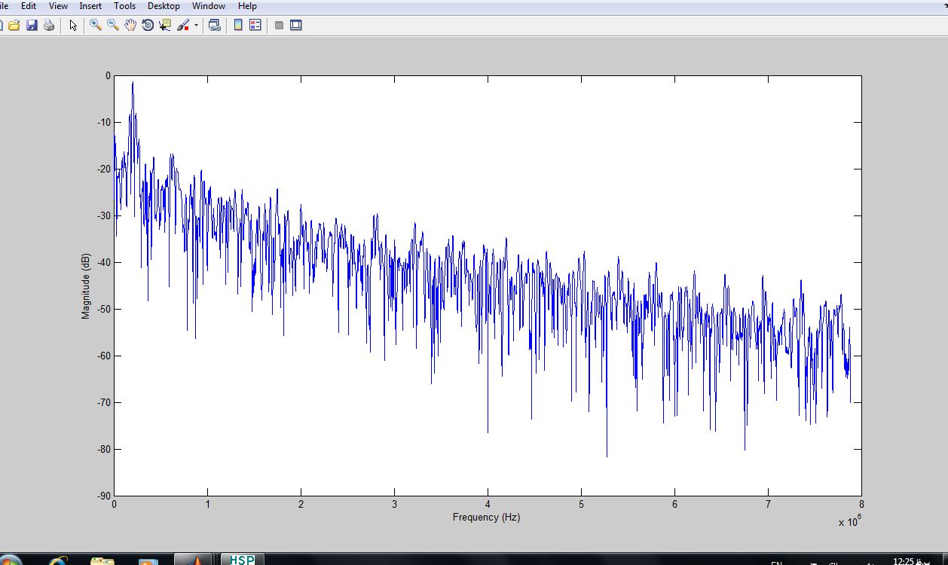Save the current figure

pos(32,25)
